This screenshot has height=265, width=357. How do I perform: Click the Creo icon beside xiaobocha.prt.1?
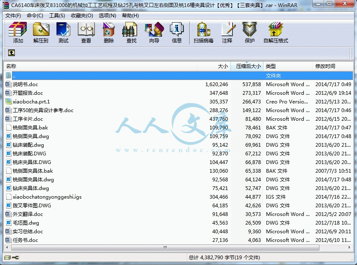[x=8, y=101]
